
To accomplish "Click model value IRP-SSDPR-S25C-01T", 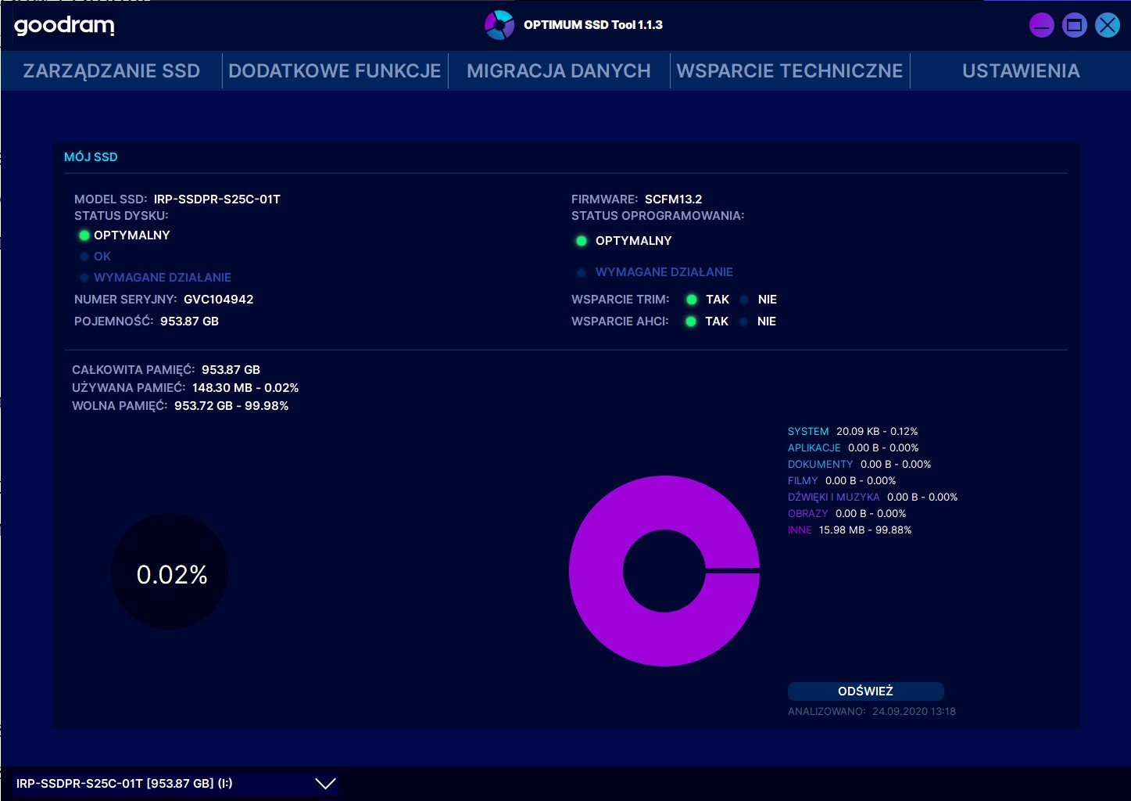I will (x=217, y=199).
